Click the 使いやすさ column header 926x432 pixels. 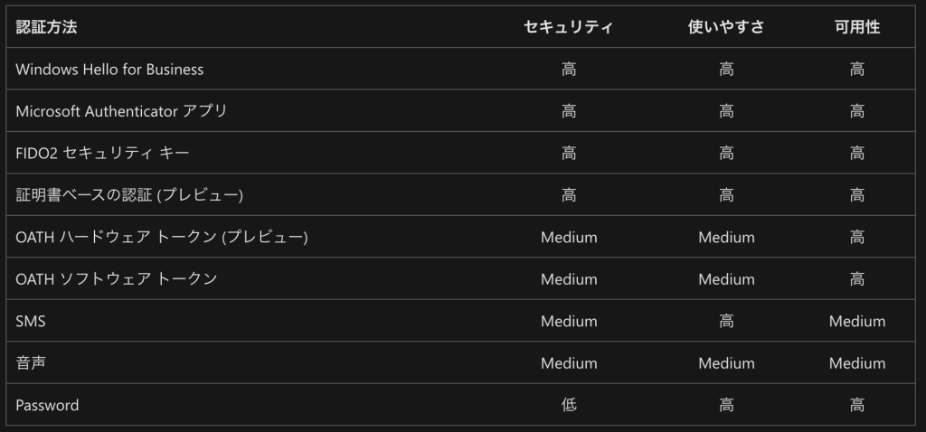pos(726,27)
